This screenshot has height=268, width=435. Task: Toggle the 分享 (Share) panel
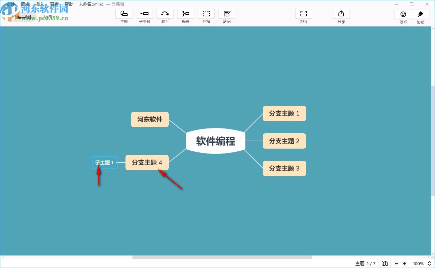coord(341,16)
